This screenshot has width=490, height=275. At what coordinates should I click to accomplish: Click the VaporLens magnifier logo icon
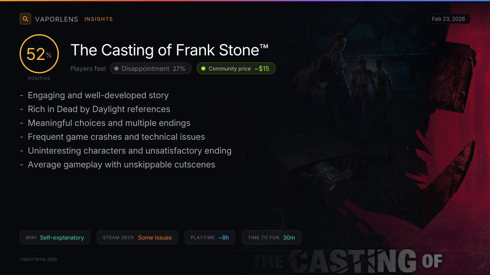(x=25, y=19)
